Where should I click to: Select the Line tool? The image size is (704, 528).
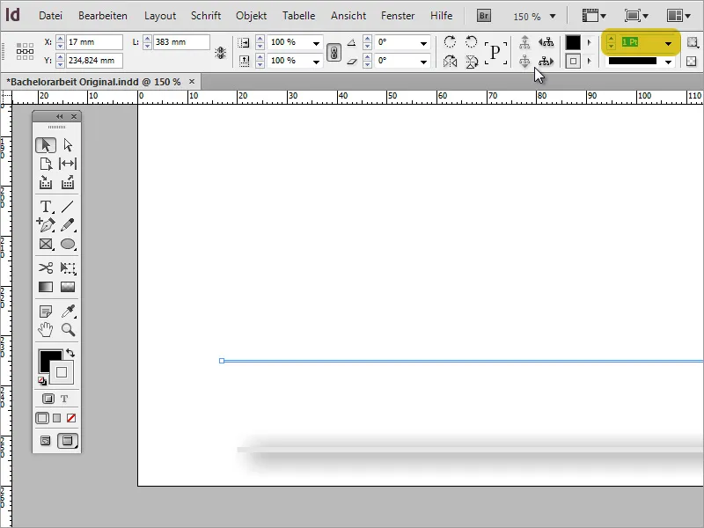(x=68, y=207)
